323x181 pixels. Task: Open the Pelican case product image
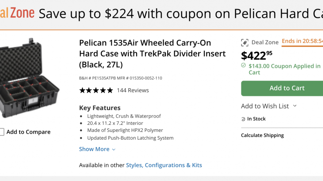(x=30, y=77)
